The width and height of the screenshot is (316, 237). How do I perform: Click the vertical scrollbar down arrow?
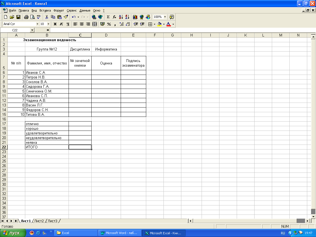(x=313, y=217)
